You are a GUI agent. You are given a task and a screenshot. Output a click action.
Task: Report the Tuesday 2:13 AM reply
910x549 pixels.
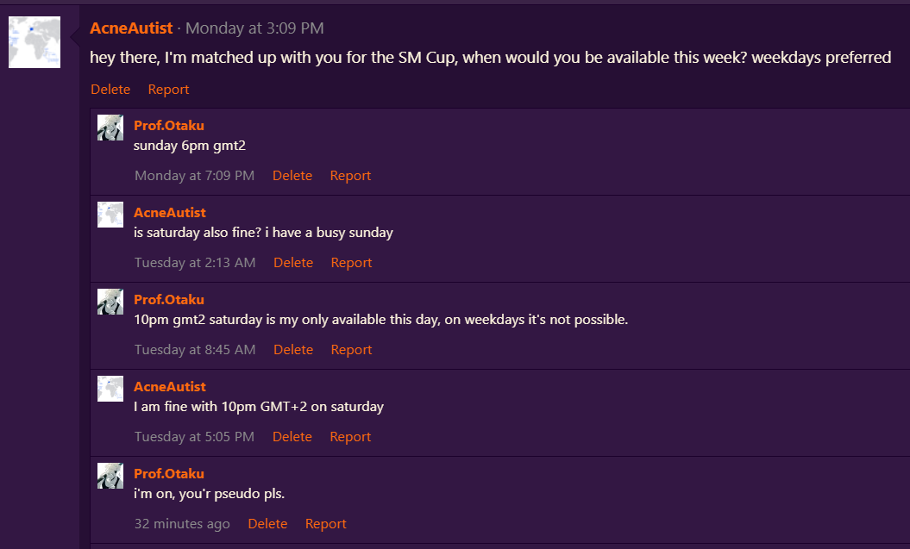tap(351, 263)
